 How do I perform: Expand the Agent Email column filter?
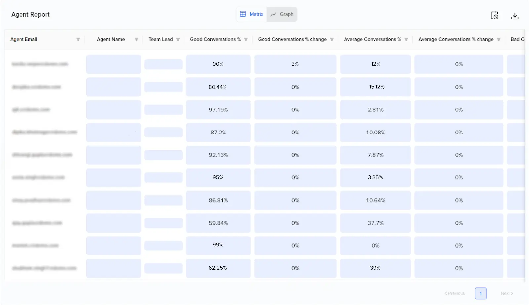tap(78, 39)
